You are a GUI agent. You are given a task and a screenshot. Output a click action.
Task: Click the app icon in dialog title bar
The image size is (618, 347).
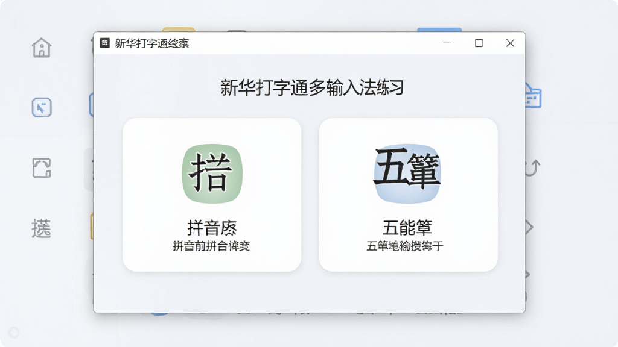tap(105, 43)
